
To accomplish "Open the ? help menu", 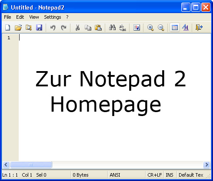I will [x=67, y=17].
